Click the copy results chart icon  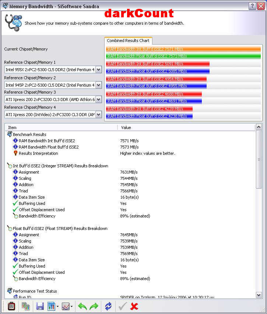tap(26, 306)
